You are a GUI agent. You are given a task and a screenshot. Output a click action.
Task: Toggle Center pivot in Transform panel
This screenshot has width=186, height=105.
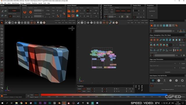click(84, 89)
